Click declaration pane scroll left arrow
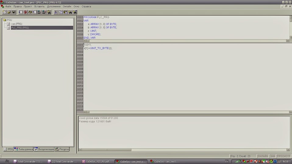Viewport: 292px width, 164px height. (85, 40)
